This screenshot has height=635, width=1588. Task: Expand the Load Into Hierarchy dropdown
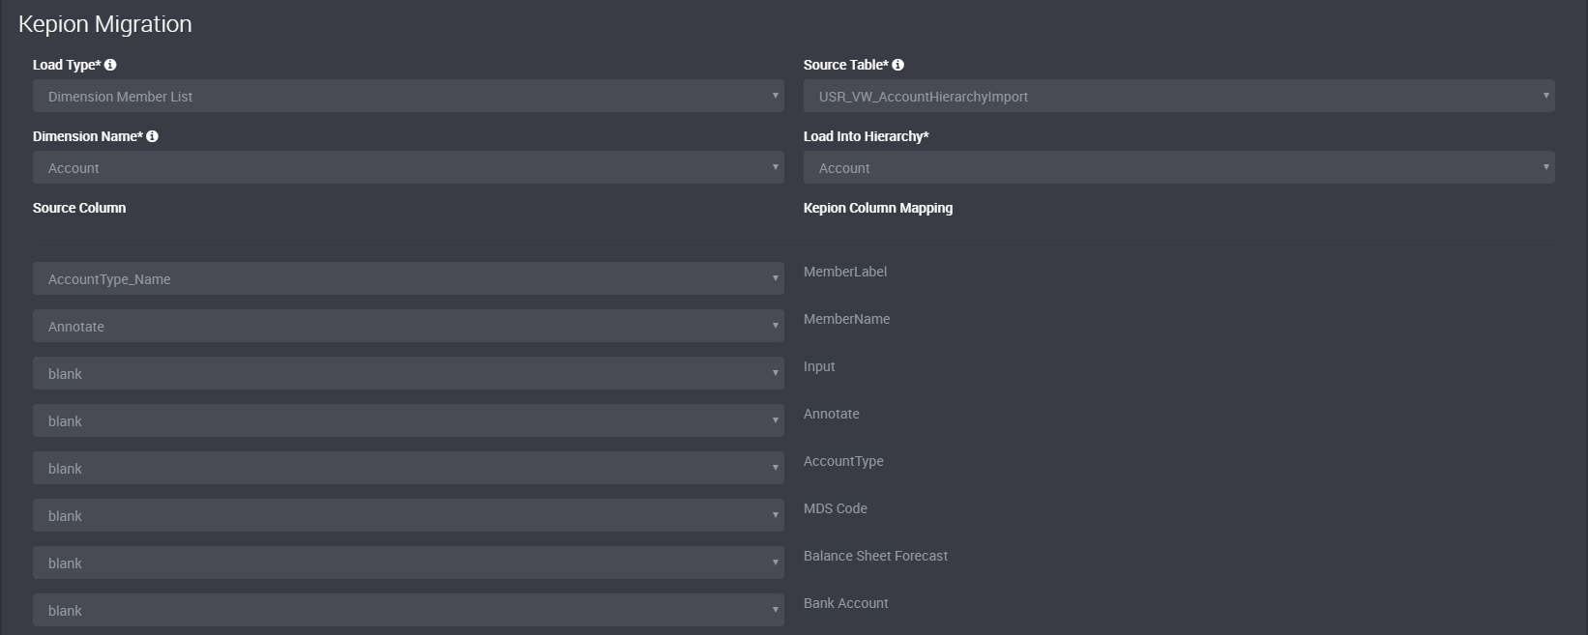coord(1179,167)
